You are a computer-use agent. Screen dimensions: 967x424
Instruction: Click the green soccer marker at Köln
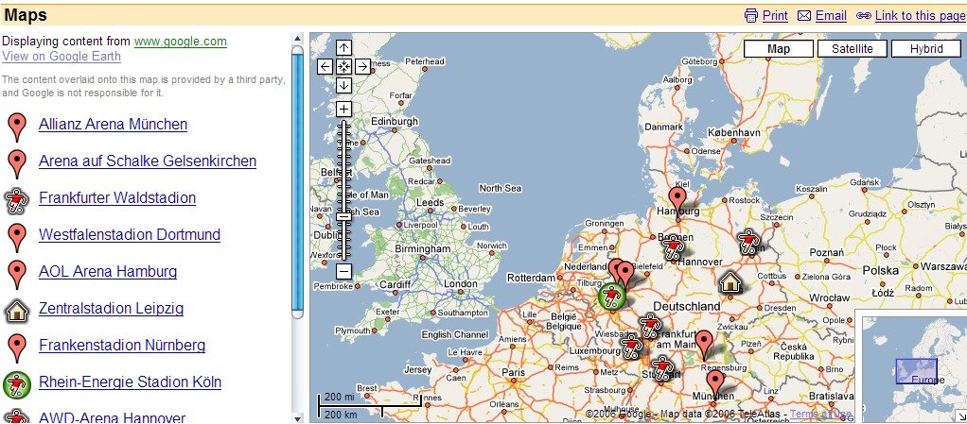coord(612,297)
